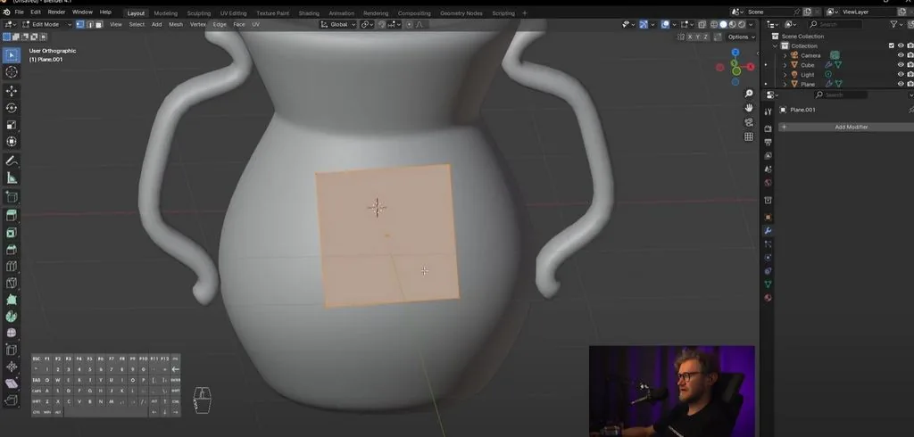The image size is (914, 437).
Task: Activate the Rotate tool
Action: coord(12,108)
